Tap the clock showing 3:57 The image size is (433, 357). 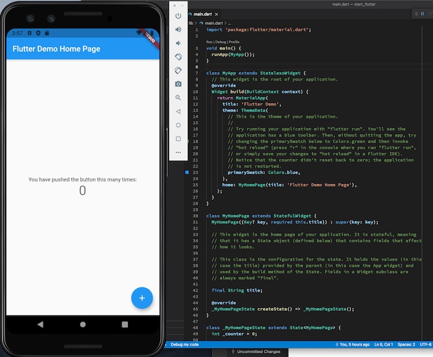tap(17, 33)
